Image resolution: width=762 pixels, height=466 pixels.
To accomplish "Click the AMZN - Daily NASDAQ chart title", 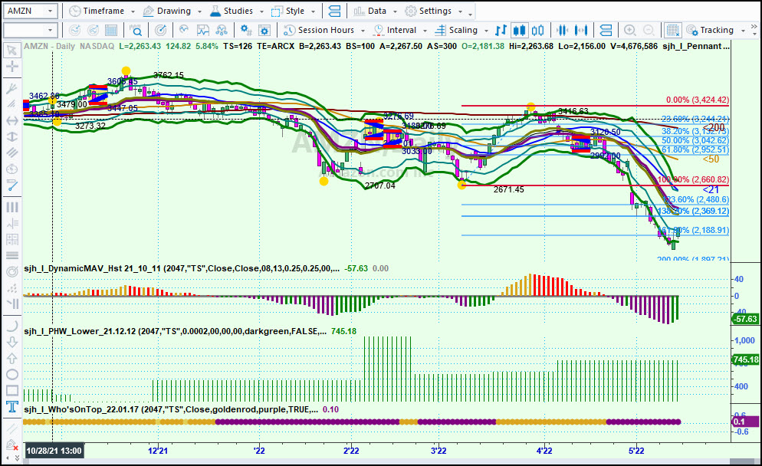I will [69, 46].
